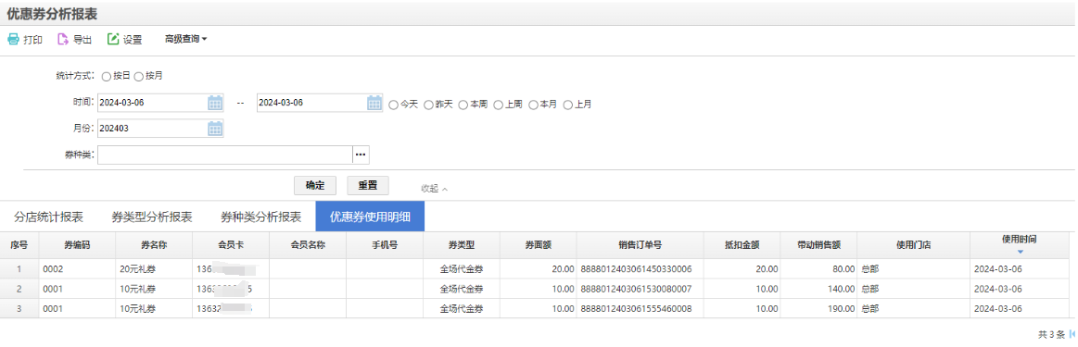
Task: Sort by 使用时间 column arrow
Action: tap(1021, 252)
